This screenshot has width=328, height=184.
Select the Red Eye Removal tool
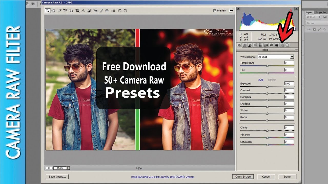tap(95, 11)
